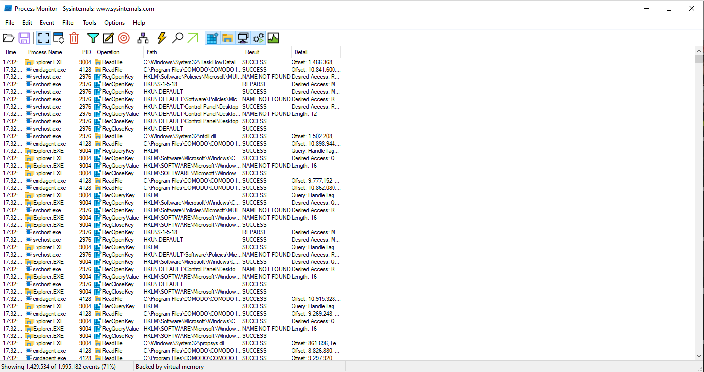Viewport: 704px width, 372px height.
Task: Click the Path column header
Action: 192,52
